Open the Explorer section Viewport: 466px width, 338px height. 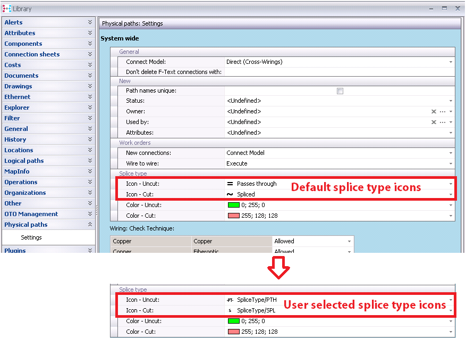(x=48, y=108)
